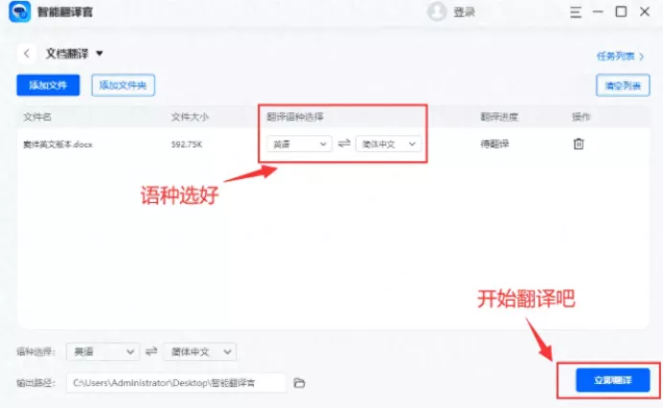
Task: Click the 添加文件夹 button
Action: pyautogui.click(x=124, y=85)
